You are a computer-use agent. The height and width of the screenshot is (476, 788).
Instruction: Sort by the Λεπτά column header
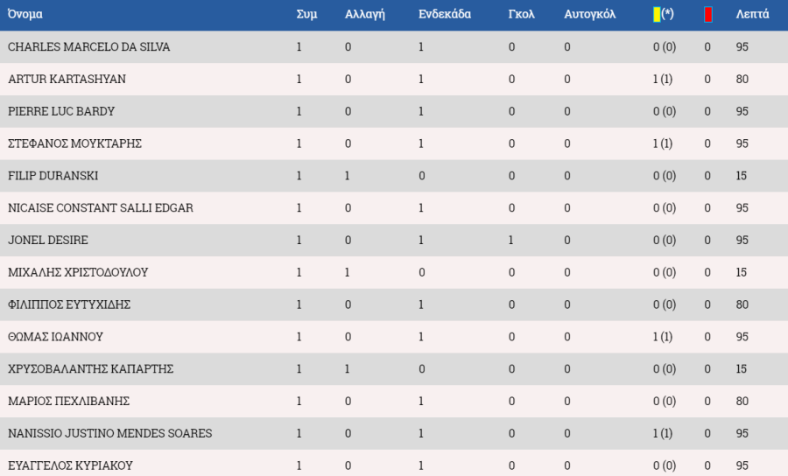coord(752,14)
